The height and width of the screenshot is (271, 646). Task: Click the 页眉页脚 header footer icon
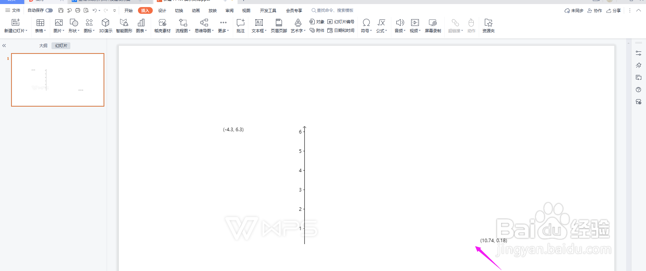(x=279, y=23)
